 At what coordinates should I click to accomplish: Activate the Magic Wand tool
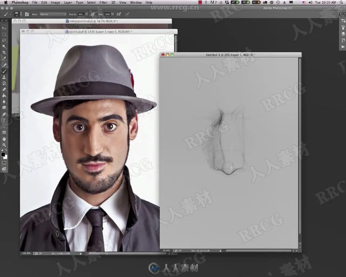[x=4, y=46]
